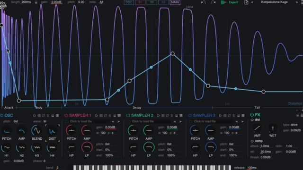Click the redo arrow icon
This screenshot has height=170, width=303.
tap(213, 2)
